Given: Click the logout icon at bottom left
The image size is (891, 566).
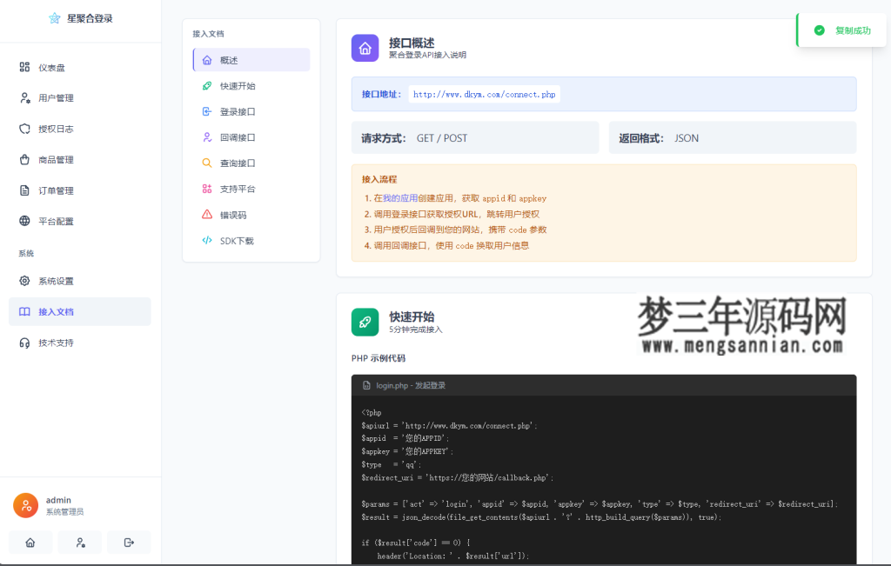Looking at the screenshot, I should coord(129,542).
